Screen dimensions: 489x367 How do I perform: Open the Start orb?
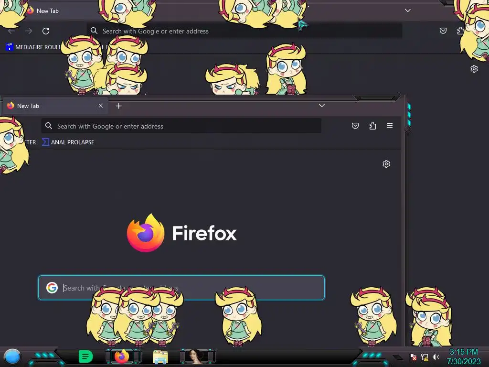12,356
